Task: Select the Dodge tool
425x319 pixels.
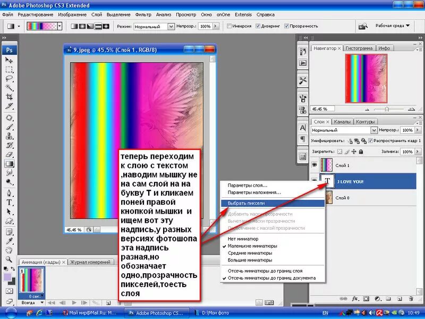Action: (x=9, y=182)
